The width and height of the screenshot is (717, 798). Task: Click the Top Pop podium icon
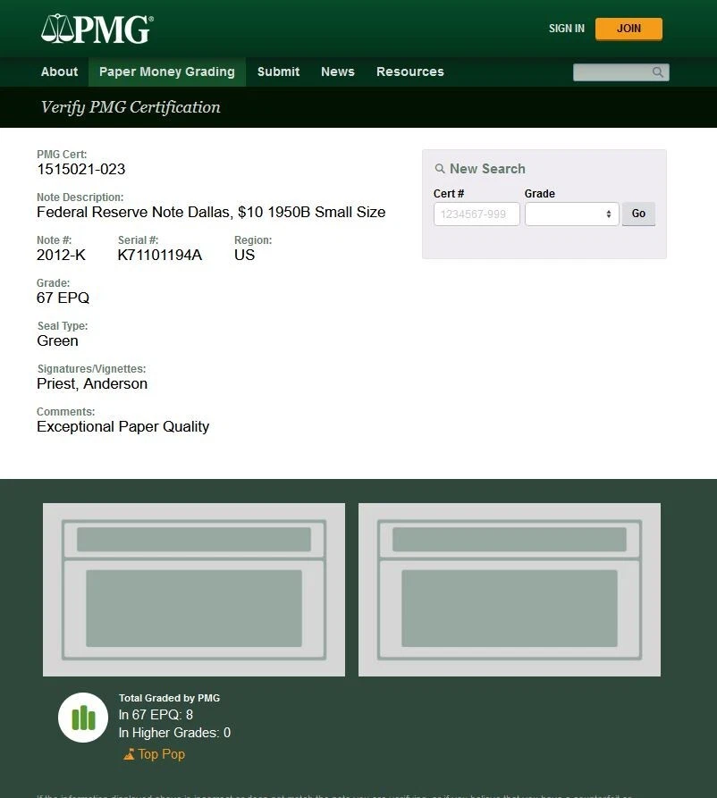pyautogui.click(x=129, y=754)
